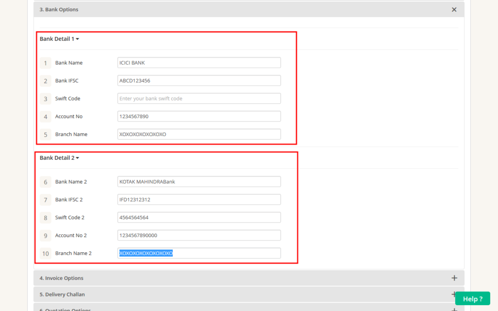Click the highlighted Branch Name 2 field
This screenshot has width=498, height=311.
tap(198, 253)
